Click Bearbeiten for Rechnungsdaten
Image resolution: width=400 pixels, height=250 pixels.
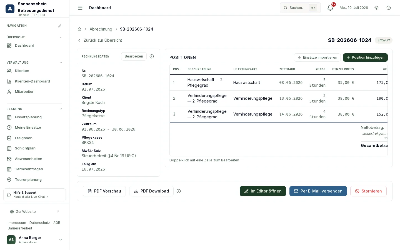(x=134, y=56)
